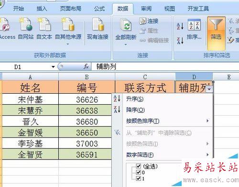
Task: Sort ascending A-Z ribbon icon
Action: point(180,26)
